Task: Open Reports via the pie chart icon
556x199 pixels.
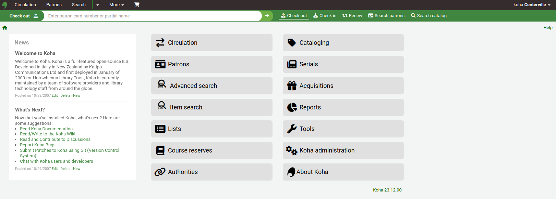Action: pyautogui.click(x=292, y=107)
